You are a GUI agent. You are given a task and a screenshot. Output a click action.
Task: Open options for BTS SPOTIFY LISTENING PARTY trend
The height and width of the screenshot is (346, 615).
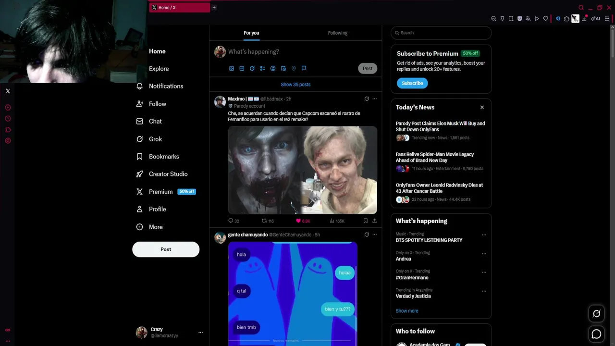pyautogui.click(x=484, y=235)
